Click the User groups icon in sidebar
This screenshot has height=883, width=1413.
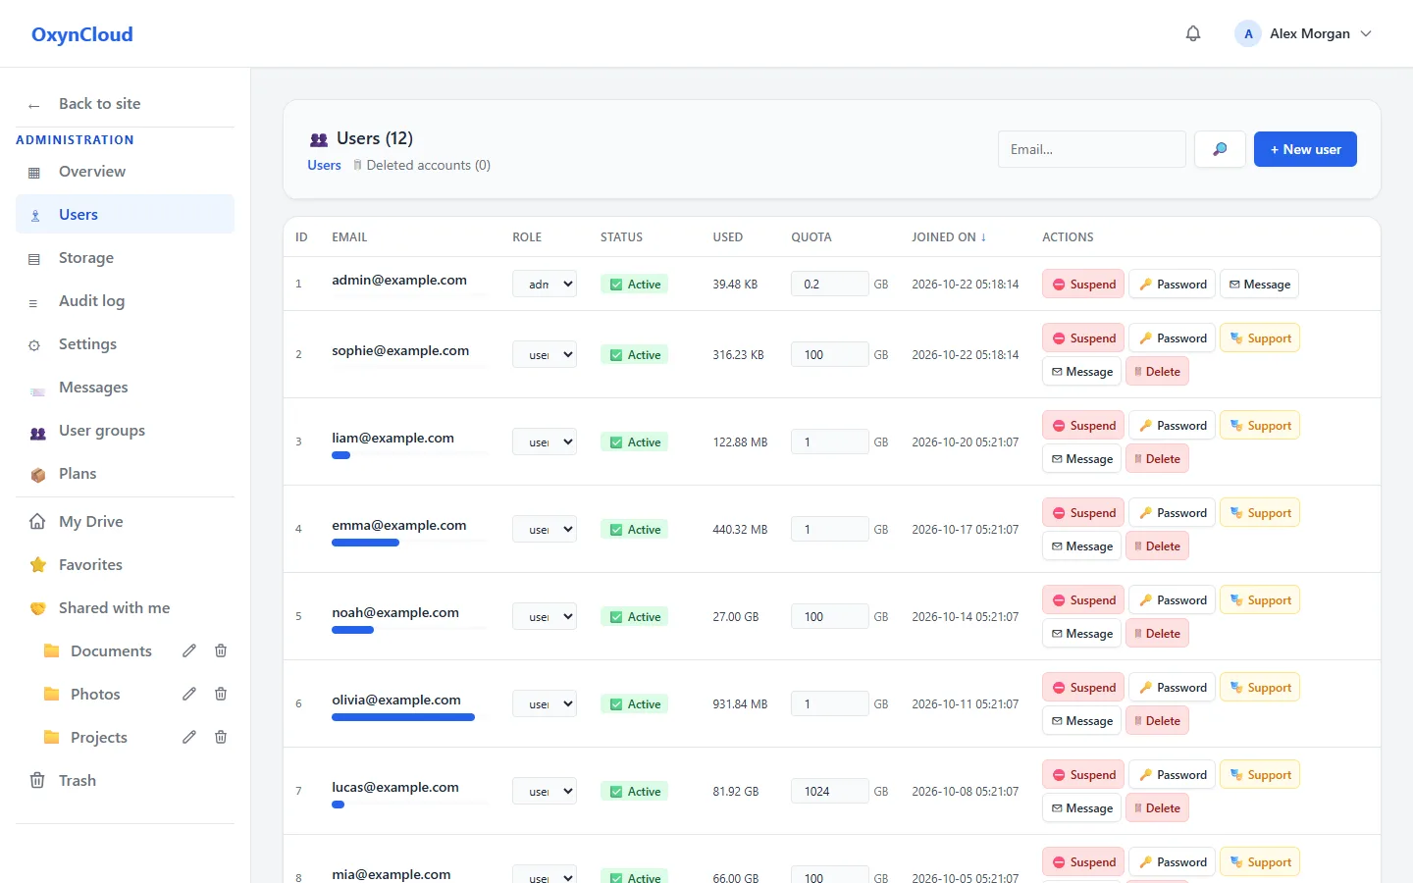(37, 432)
